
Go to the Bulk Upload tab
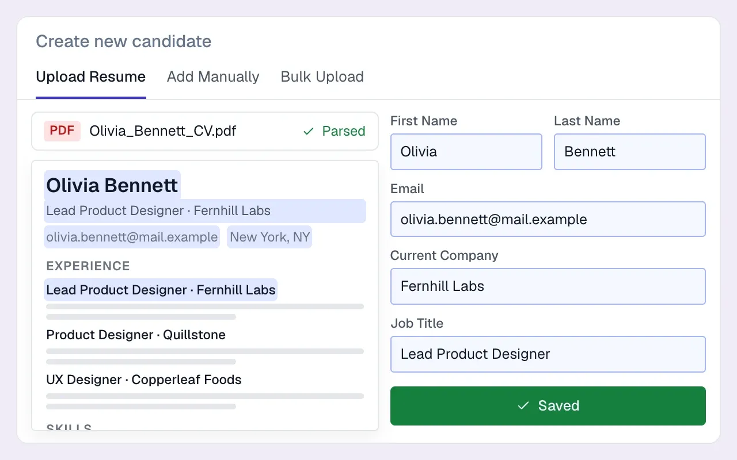coord(322,77)
